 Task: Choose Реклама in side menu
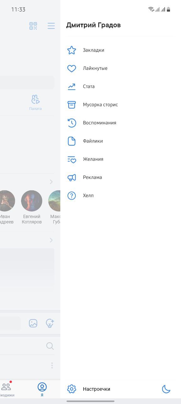pyautogui.click(x=92, y=177)
